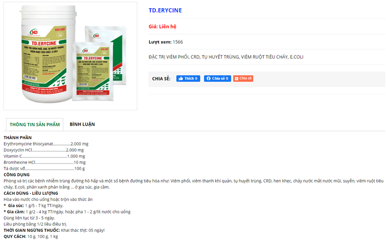The width and height of the screenshot is (386, 240).
Task: Share via blue Facebook Chia sẻ 0 button
Action: click(218, 79)
